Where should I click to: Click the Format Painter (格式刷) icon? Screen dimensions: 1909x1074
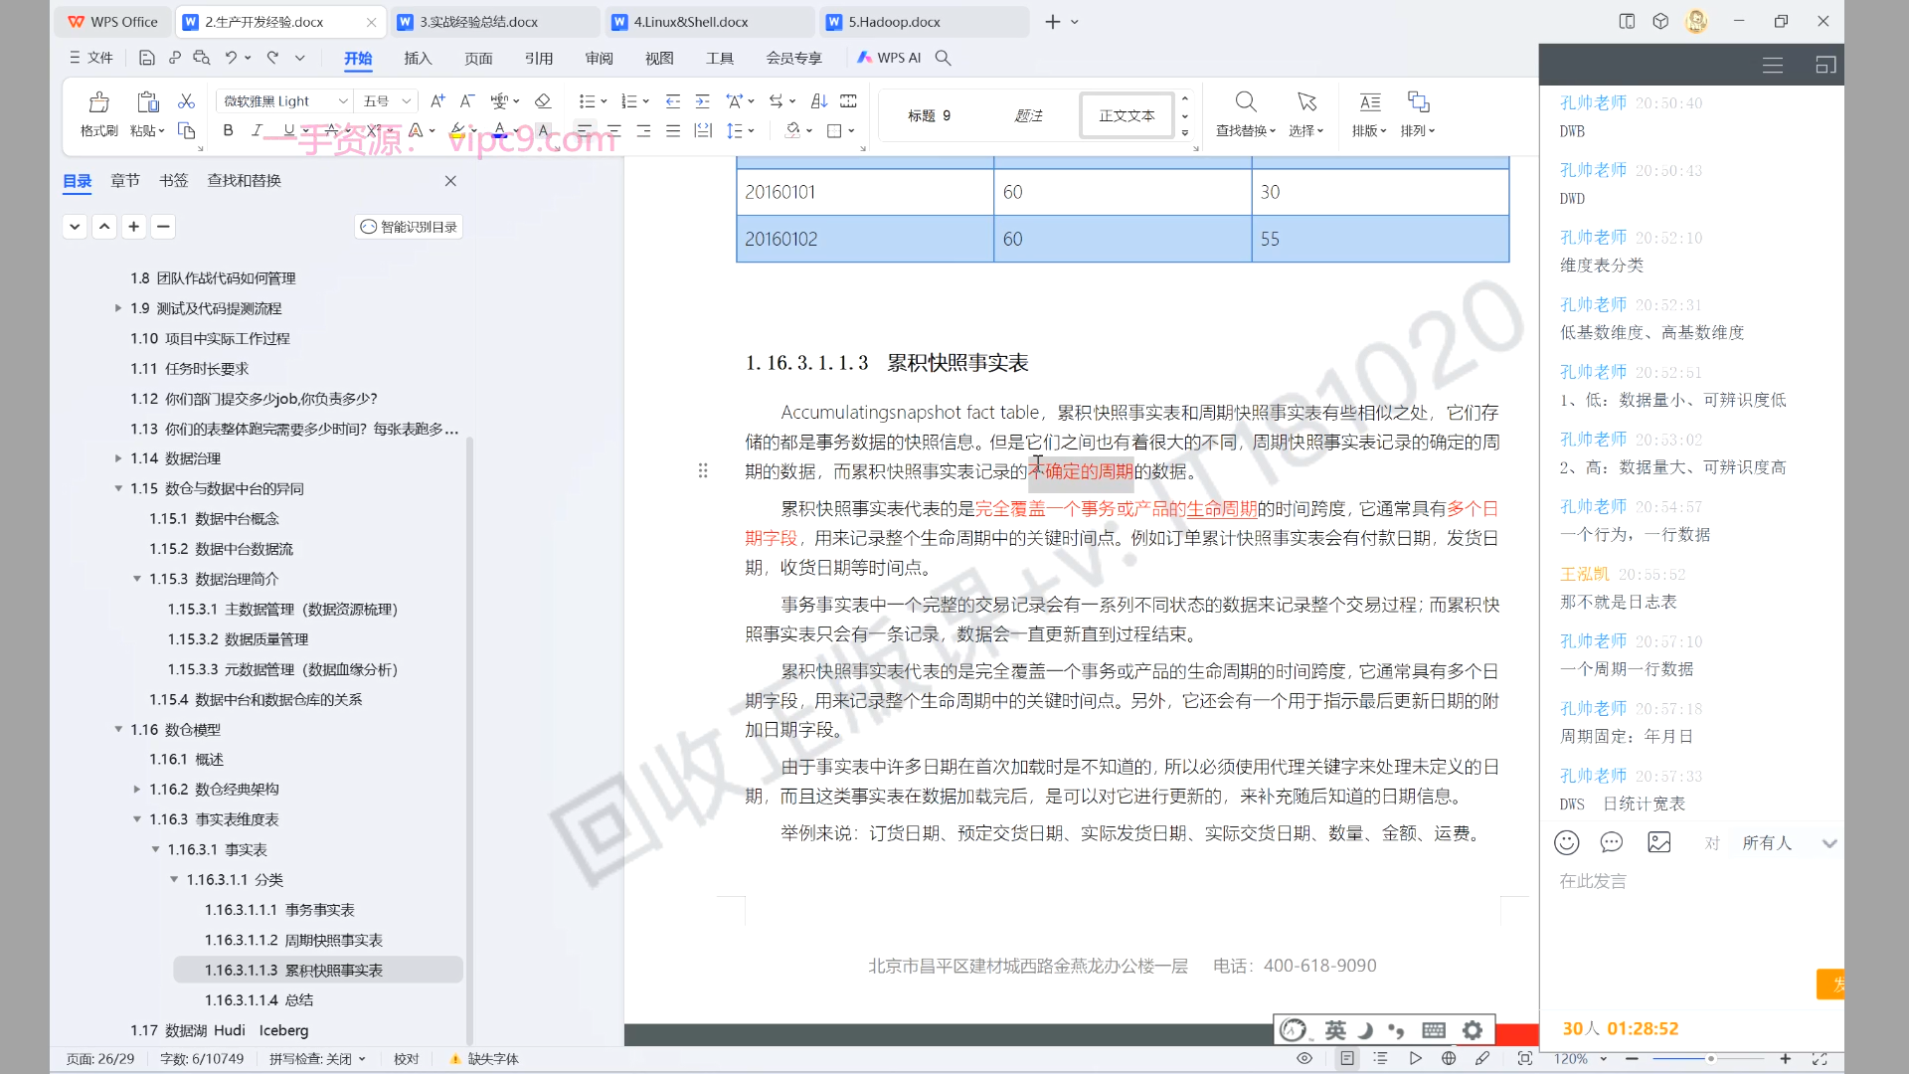98,102
